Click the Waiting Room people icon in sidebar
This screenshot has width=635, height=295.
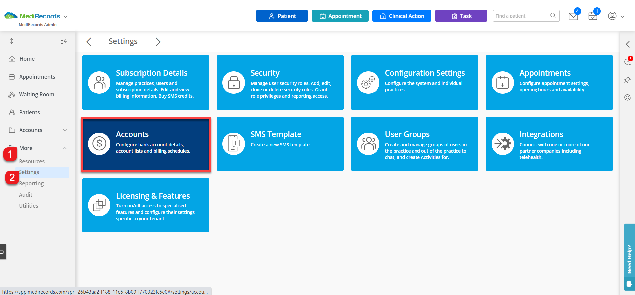click(12, 94)
